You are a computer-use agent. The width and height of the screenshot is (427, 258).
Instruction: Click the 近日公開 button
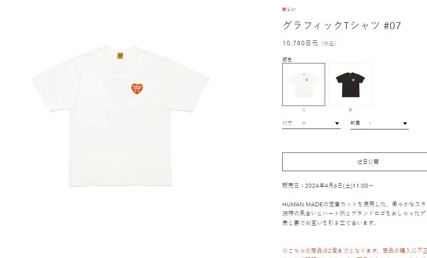click(355, 162)
